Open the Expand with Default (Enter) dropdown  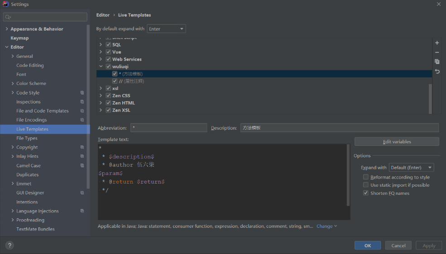point(411,167)
